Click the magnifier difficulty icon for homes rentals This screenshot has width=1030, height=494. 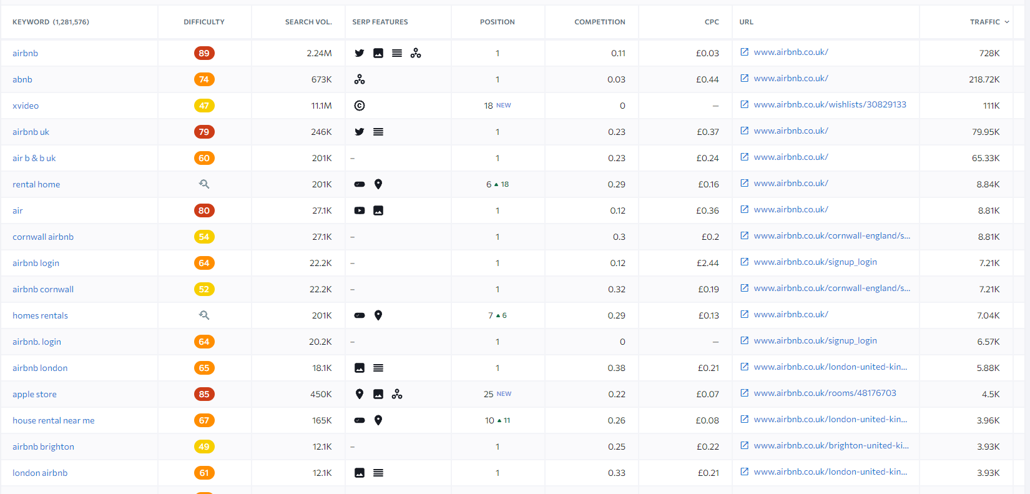(x=204, y=315)
